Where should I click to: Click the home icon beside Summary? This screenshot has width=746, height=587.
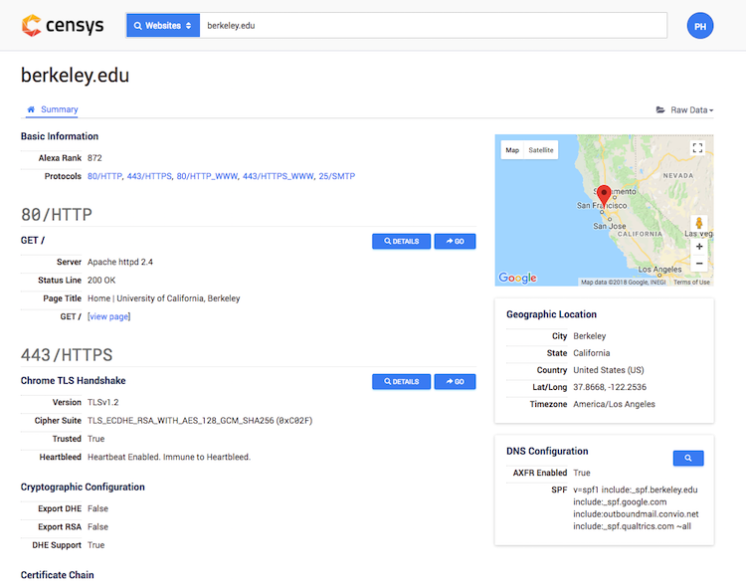pos(31,109)
